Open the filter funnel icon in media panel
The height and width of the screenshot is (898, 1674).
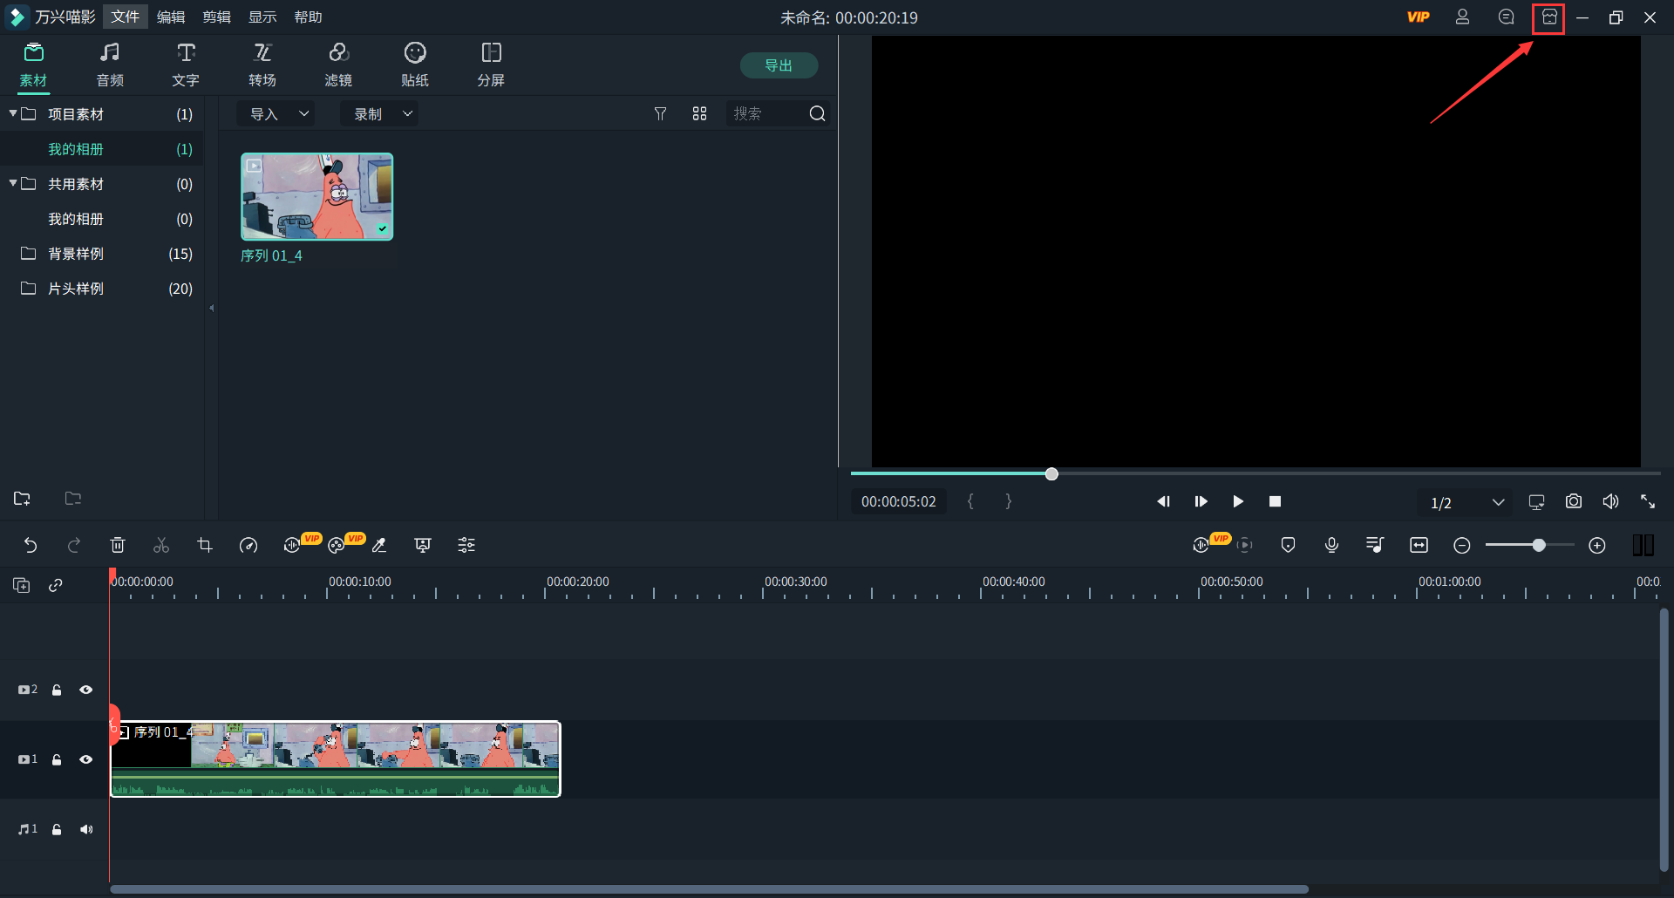660,113
